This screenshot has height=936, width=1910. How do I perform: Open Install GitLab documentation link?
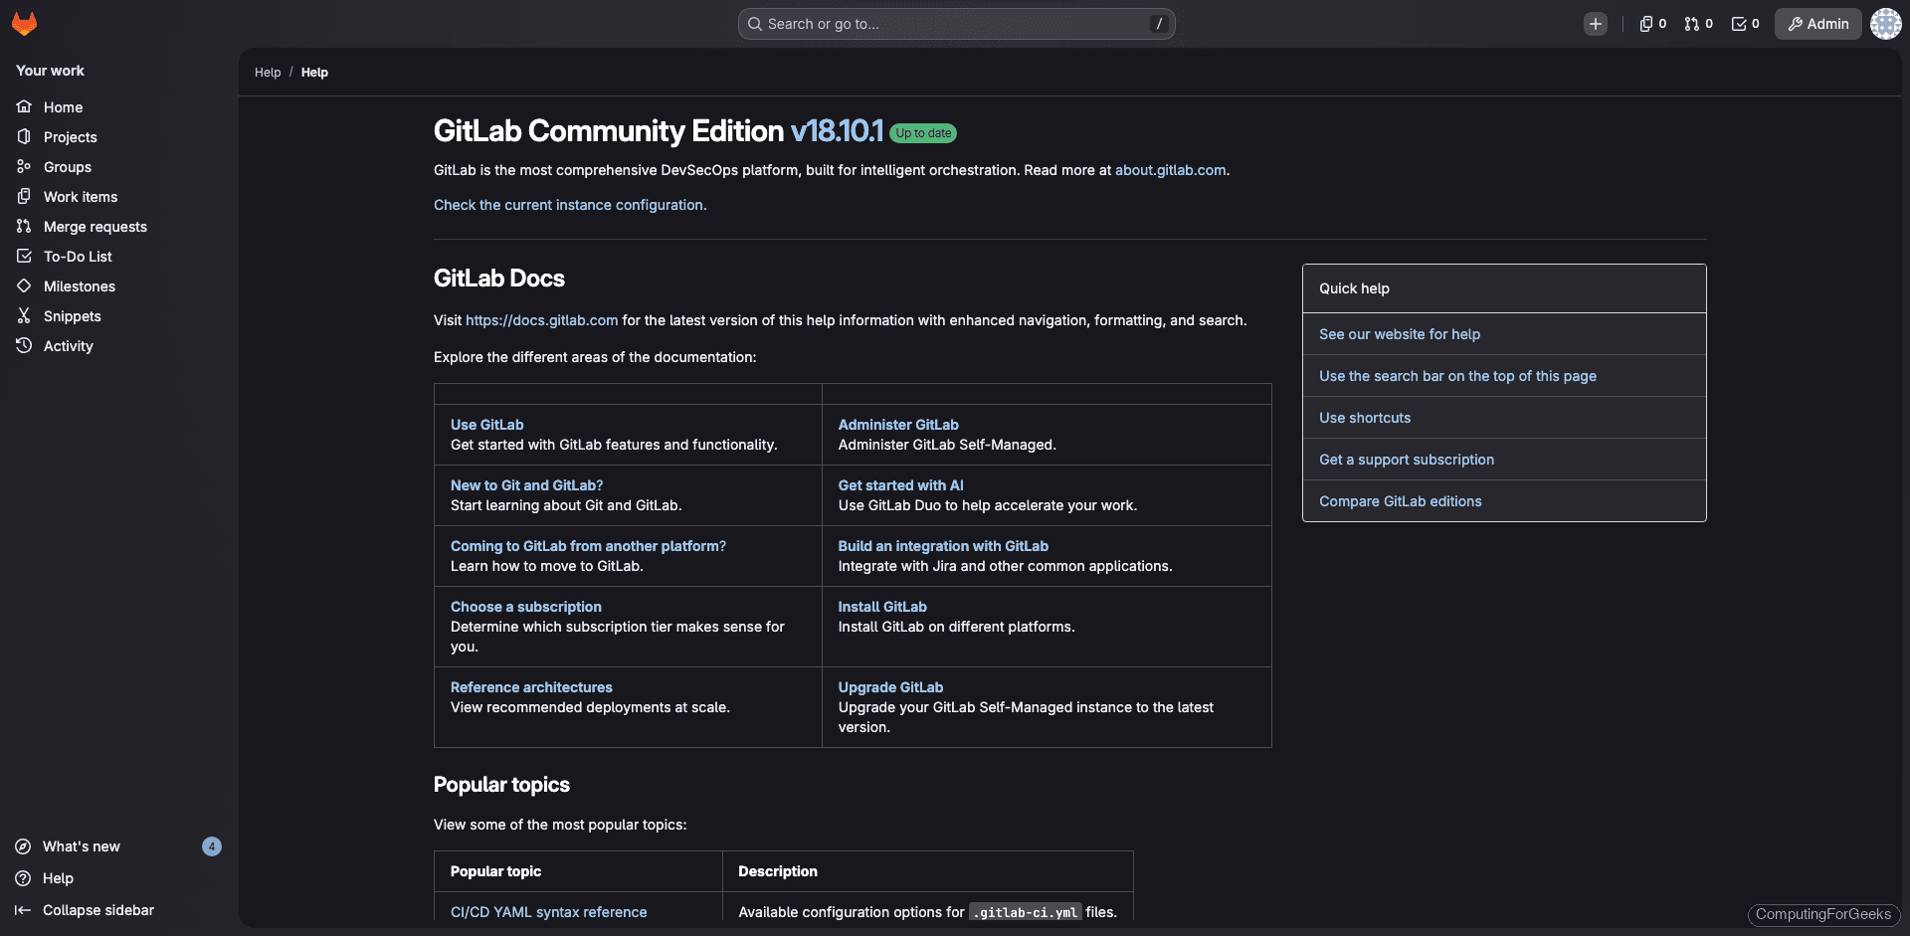coord(881,607)
